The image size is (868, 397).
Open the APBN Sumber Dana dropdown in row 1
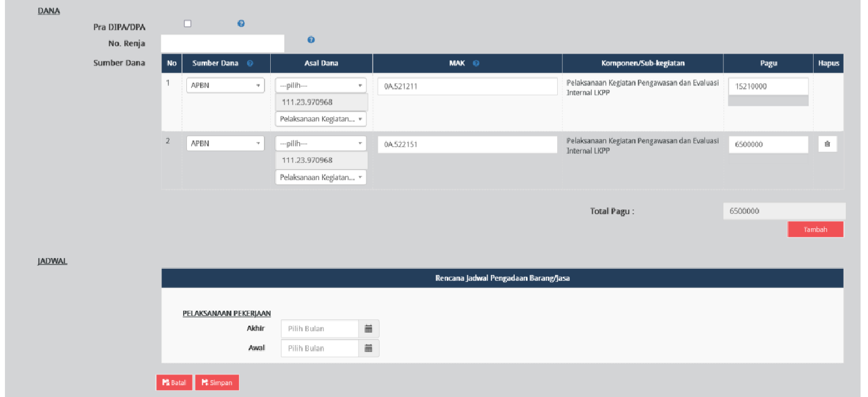[225, 86]
